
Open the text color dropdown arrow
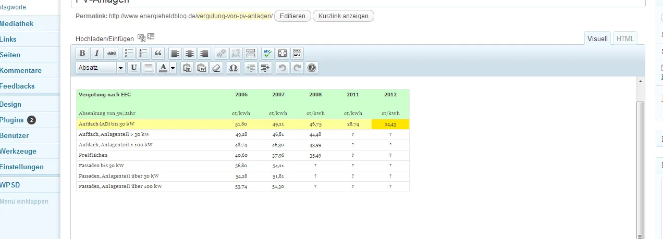[173, 68]
